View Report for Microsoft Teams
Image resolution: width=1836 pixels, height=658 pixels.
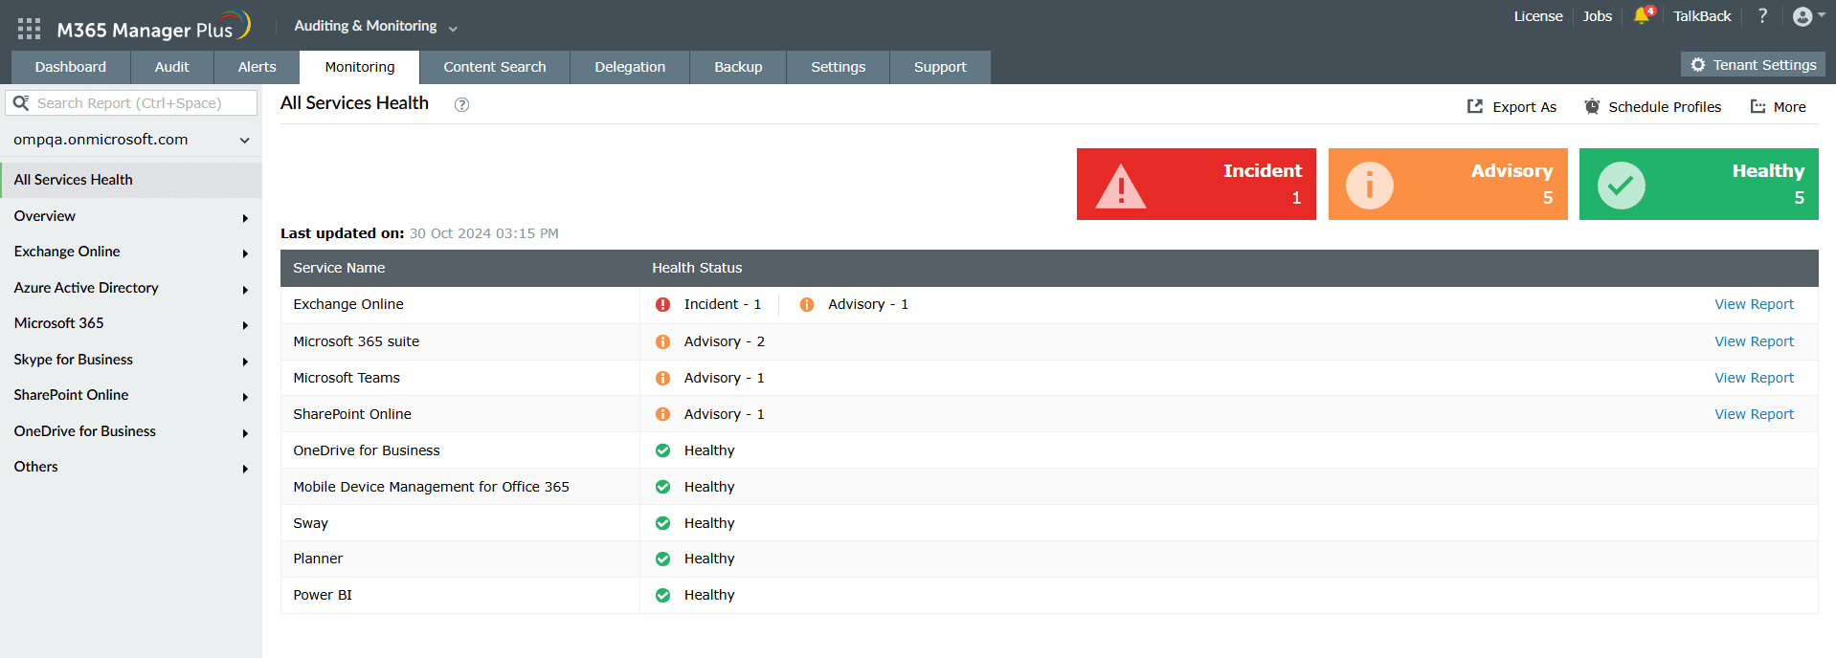pyautogui.click(x=1754, y=378)
